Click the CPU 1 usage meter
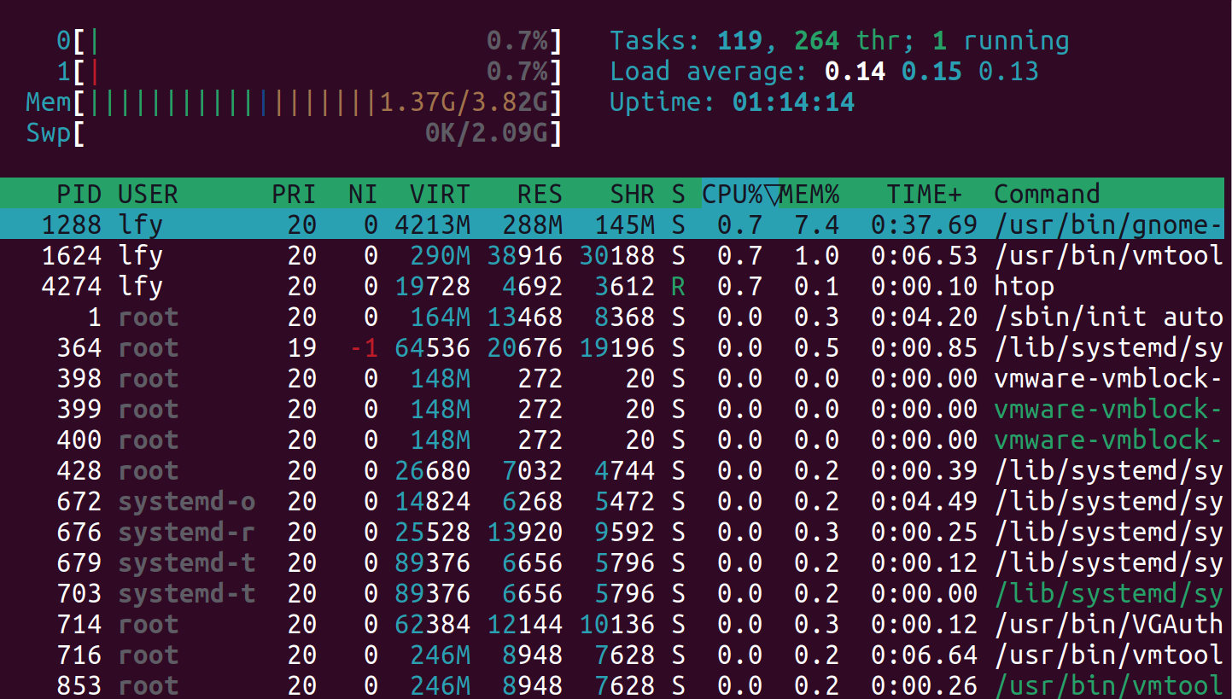1232x699 pixels. coord(309,71)
